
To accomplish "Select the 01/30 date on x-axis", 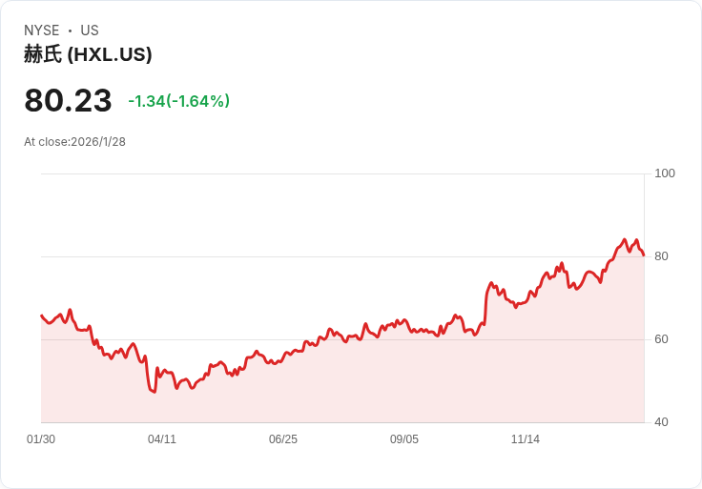I will [41, 439].
